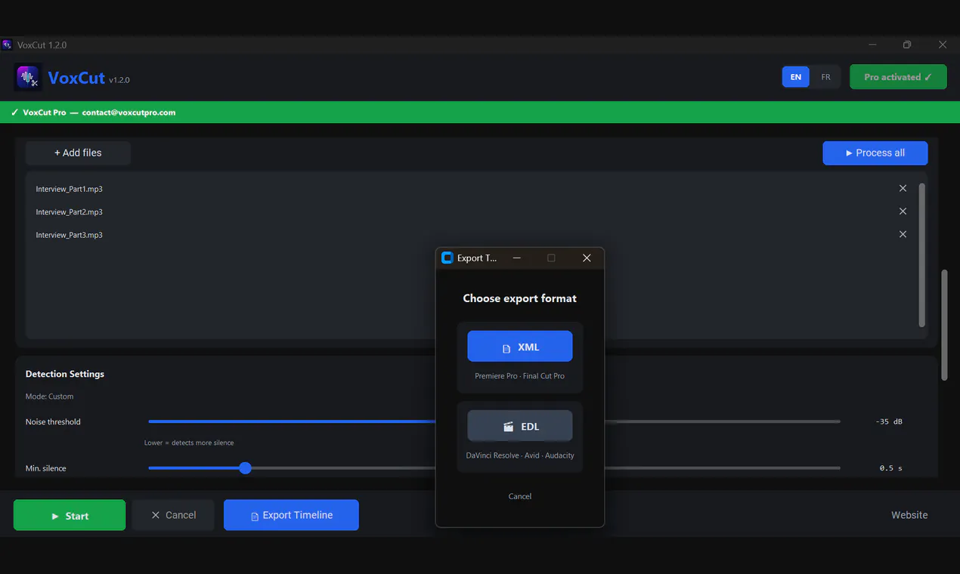960x574 pixels.
Task: Cancel the Export dialog
Action: tap(520, 496)
